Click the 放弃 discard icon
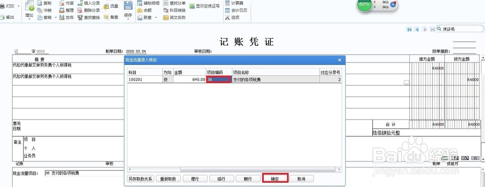This screenshot has width=485, height=187. 62,17
